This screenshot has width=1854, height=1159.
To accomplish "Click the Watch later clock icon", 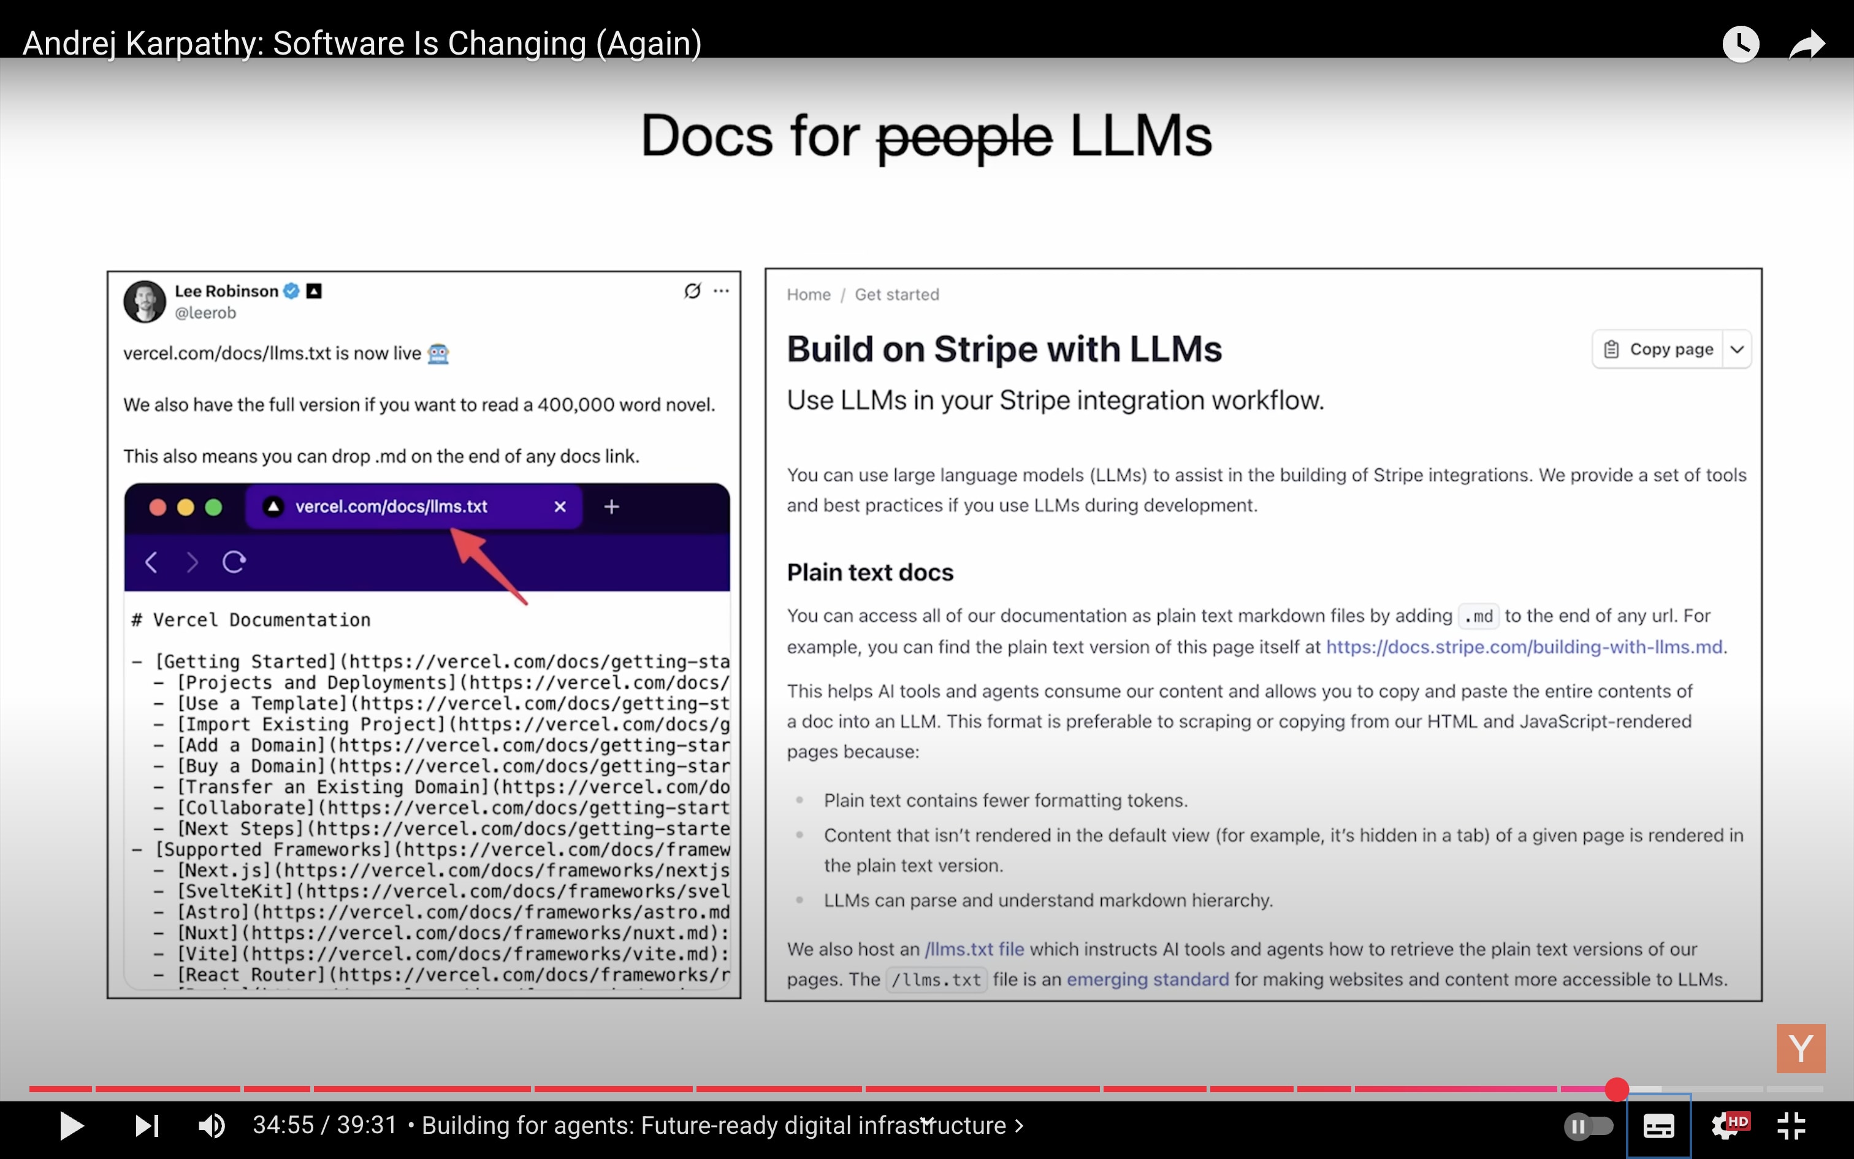I will pos(1741,44).
